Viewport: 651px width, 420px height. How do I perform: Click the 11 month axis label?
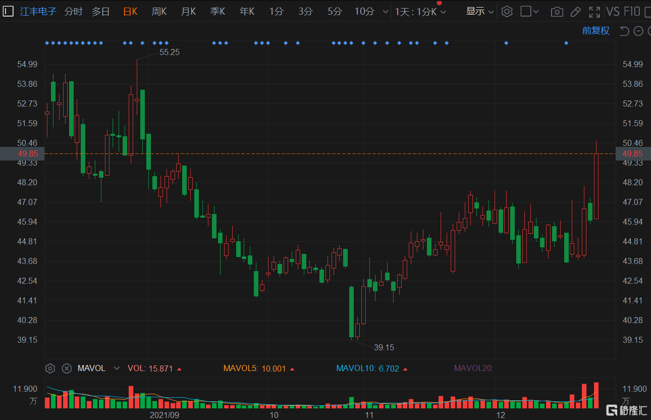click(x=369, y=415)
